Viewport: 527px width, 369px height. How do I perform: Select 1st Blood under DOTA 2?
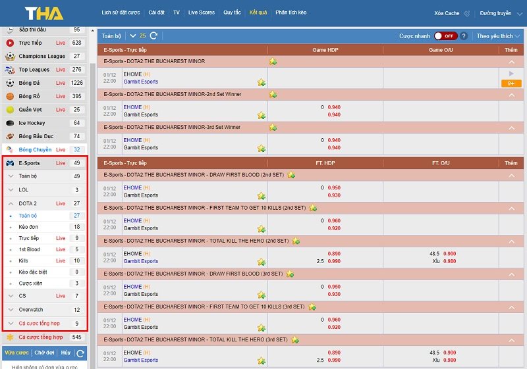tap(44, 249)
